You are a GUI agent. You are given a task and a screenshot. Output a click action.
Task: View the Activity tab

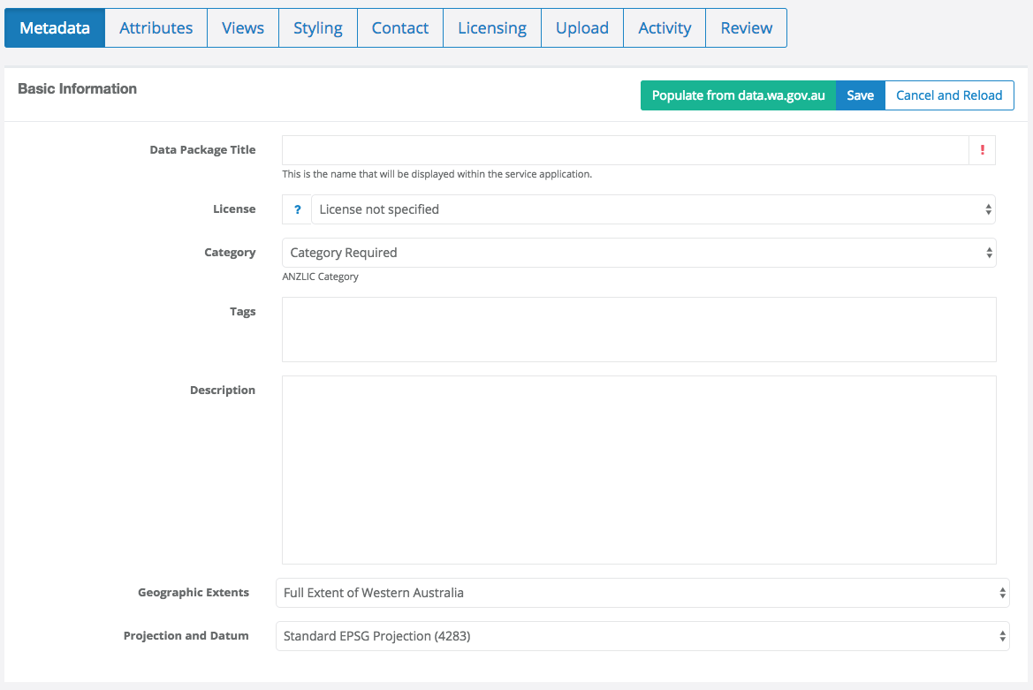[x=664, y=27]
